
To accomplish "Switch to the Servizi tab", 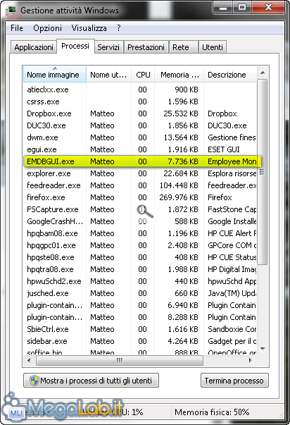I will coord(108,47).
